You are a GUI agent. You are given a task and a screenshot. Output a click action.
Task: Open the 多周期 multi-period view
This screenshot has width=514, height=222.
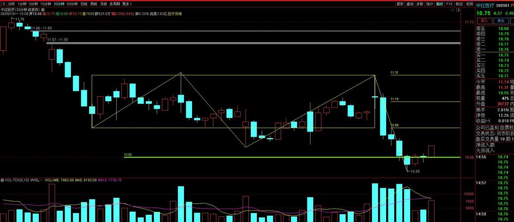[x=114, y=4]
